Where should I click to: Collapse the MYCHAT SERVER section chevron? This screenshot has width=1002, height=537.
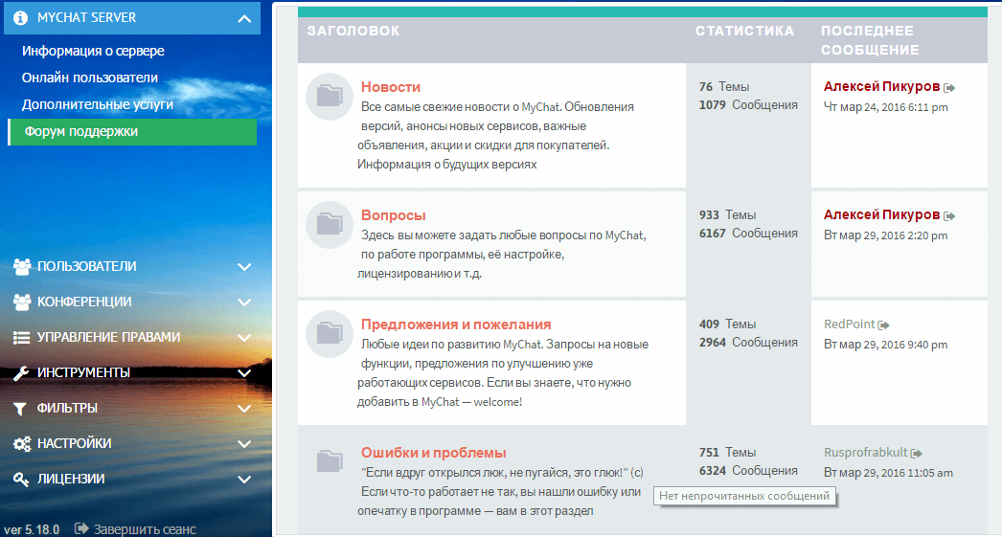(244, 18)
